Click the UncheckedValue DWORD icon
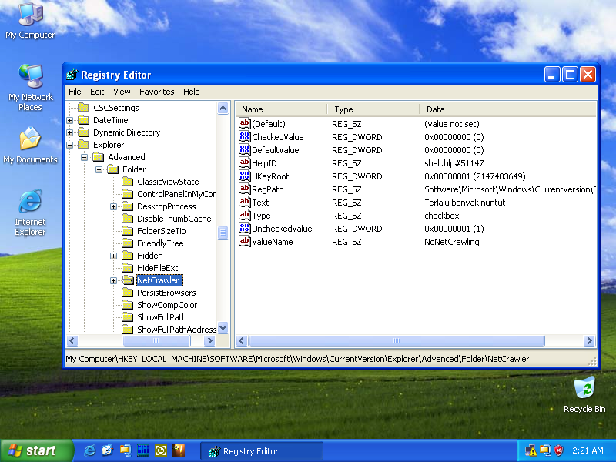 pyautogui.click(x=245, y=228)
